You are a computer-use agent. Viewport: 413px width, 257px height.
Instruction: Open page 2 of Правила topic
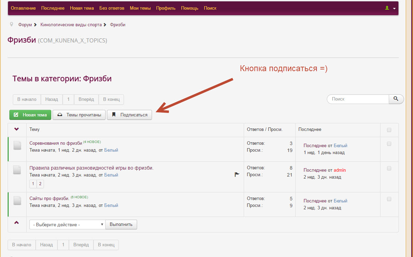(x=40, y=184)
